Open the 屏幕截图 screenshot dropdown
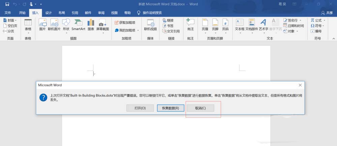 pos(102,26)
